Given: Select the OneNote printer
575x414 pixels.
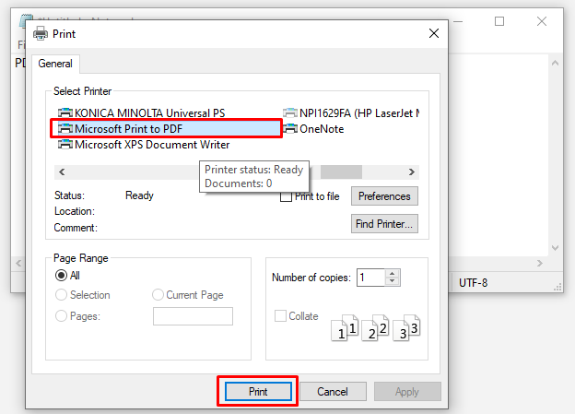Looking at the screenshot, I should 313,129.
